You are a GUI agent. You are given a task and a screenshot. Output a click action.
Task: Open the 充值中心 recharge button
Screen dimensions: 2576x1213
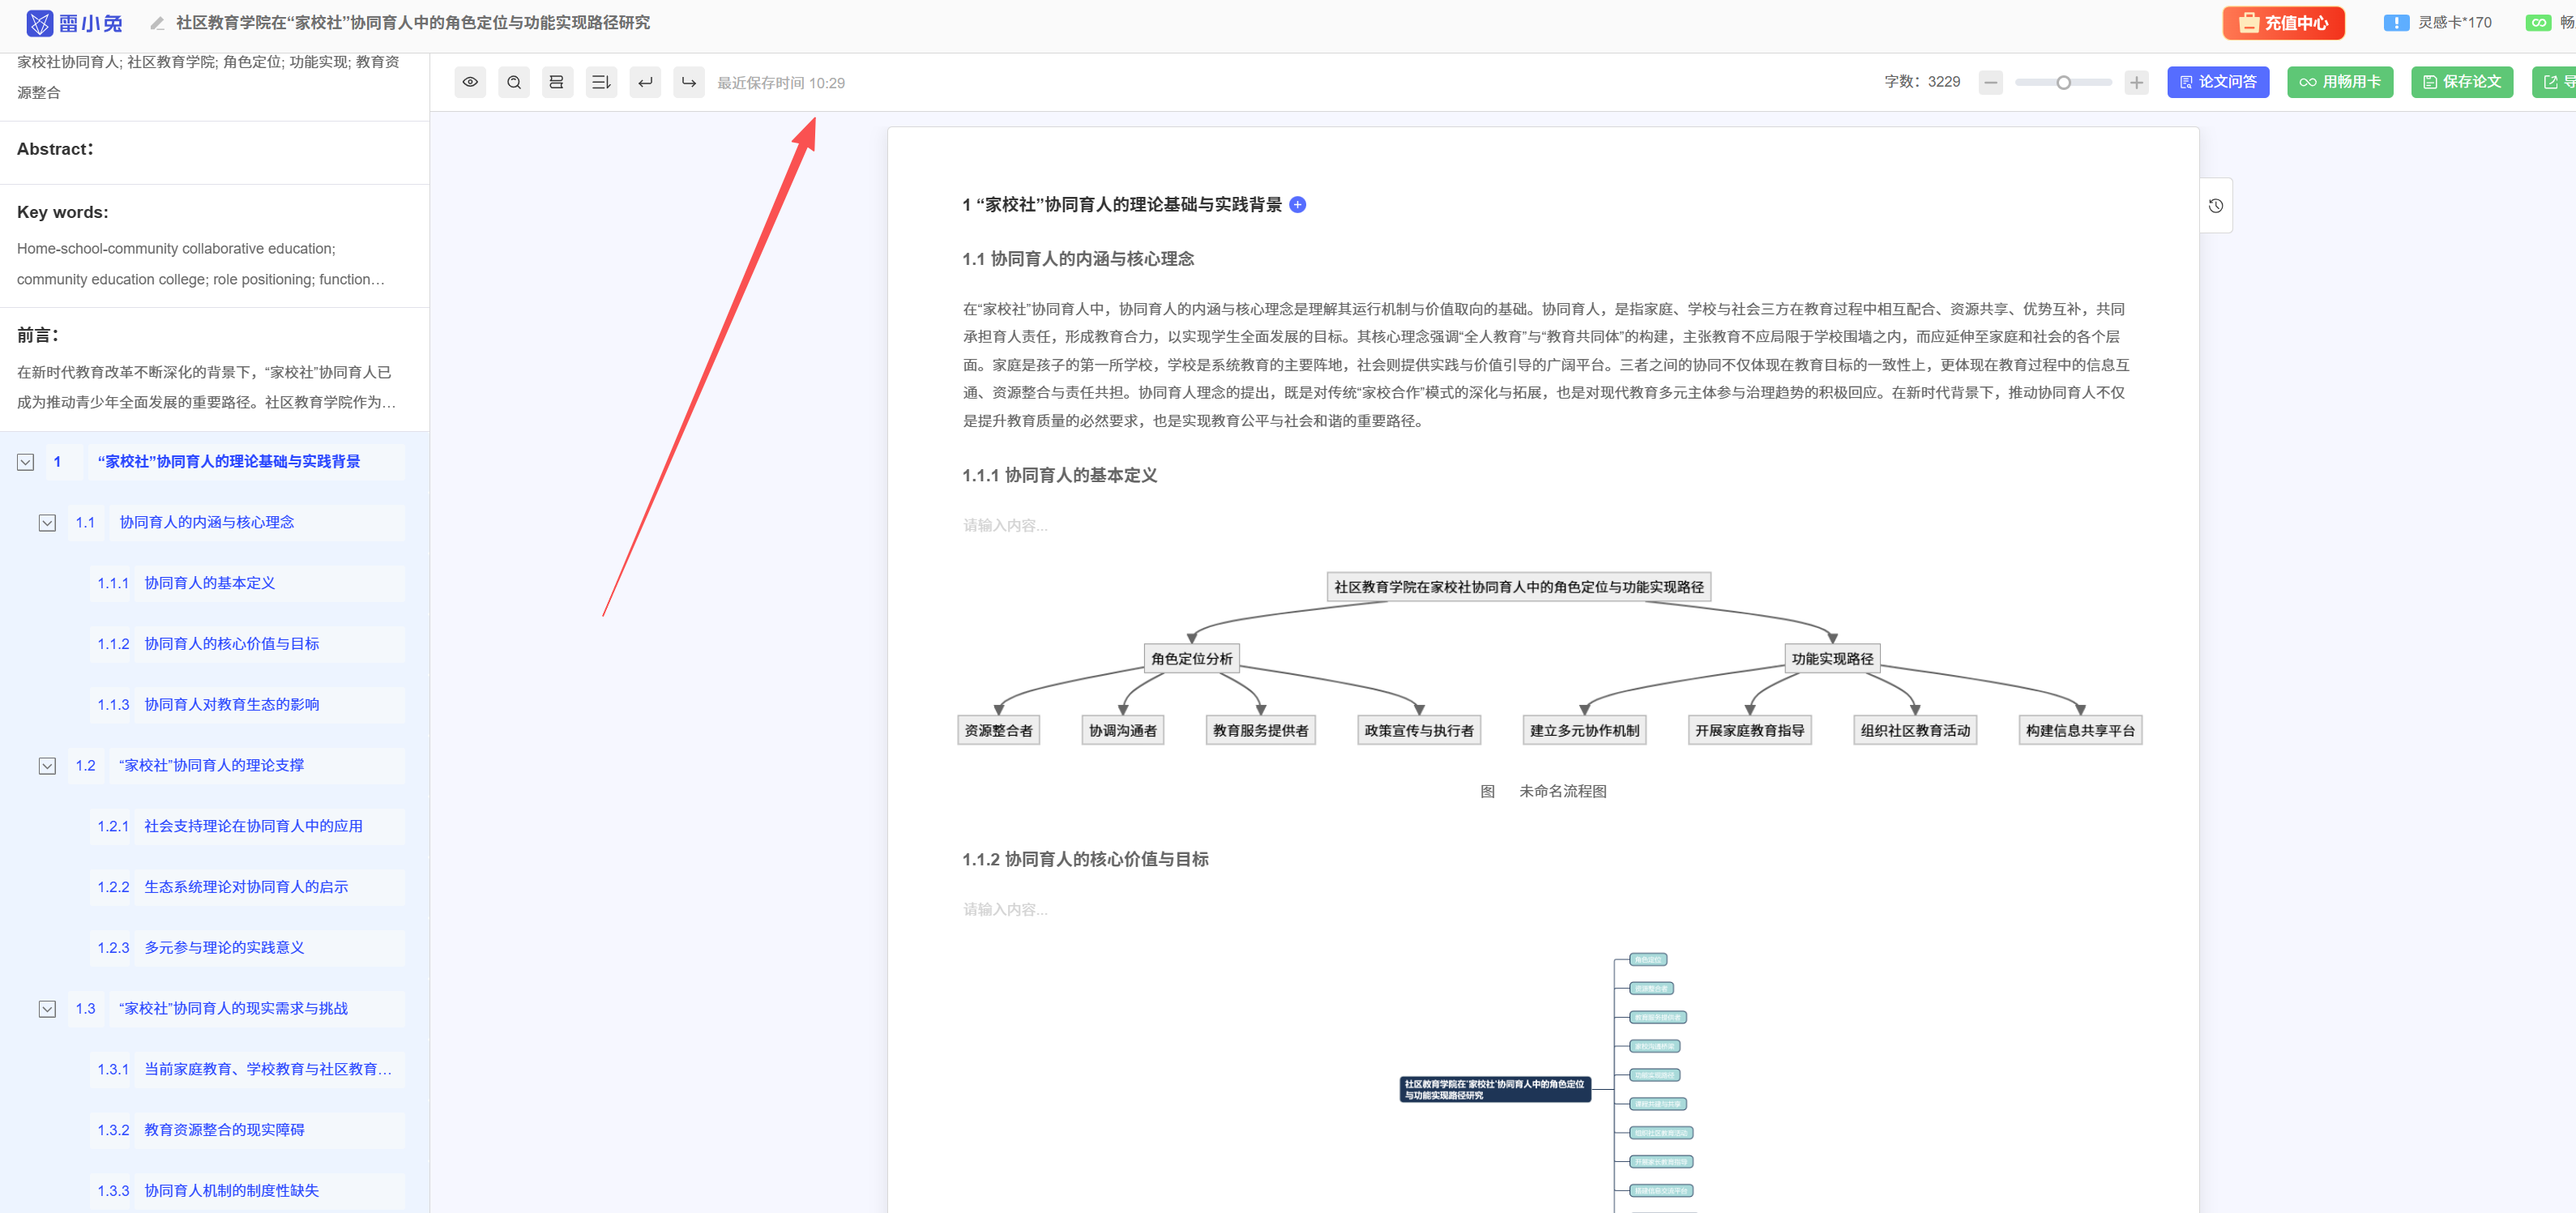point(2283,23)
